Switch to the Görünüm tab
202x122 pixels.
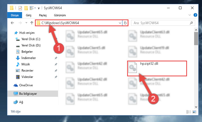point(60,15)
